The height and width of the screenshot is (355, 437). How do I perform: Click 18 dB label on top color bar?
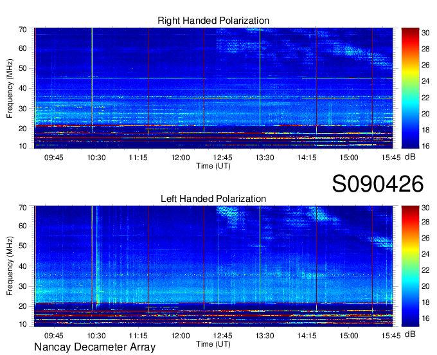425,130
